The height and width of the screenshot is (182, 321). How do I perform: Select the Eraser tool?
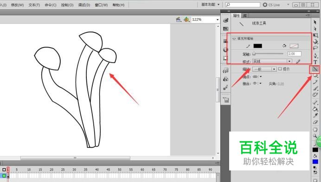(x=315, y=122)
